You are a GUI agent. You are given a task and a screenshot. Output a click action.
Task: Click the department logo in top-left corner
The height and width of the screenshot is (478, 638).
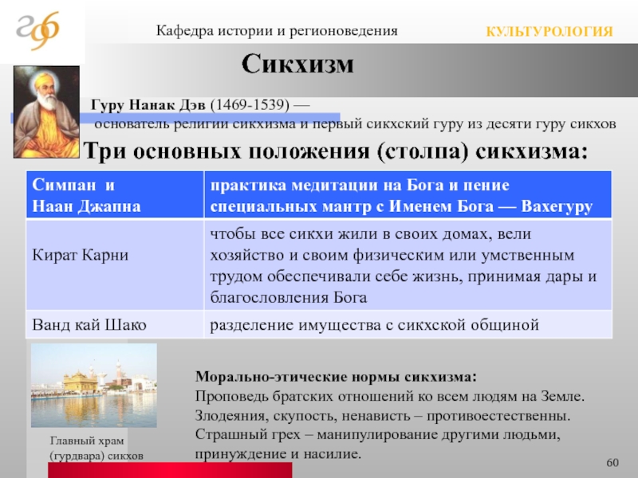pyautogui.click(x=38, y=30)
